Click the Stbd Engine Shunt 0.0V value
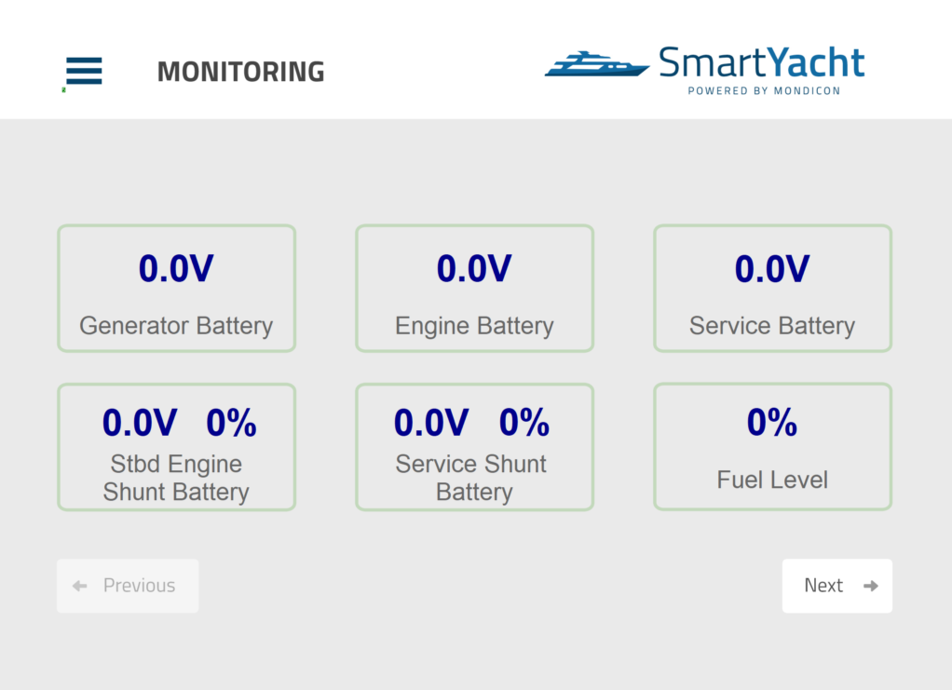Viewport: 952px width, 690px height. (140, 423)
